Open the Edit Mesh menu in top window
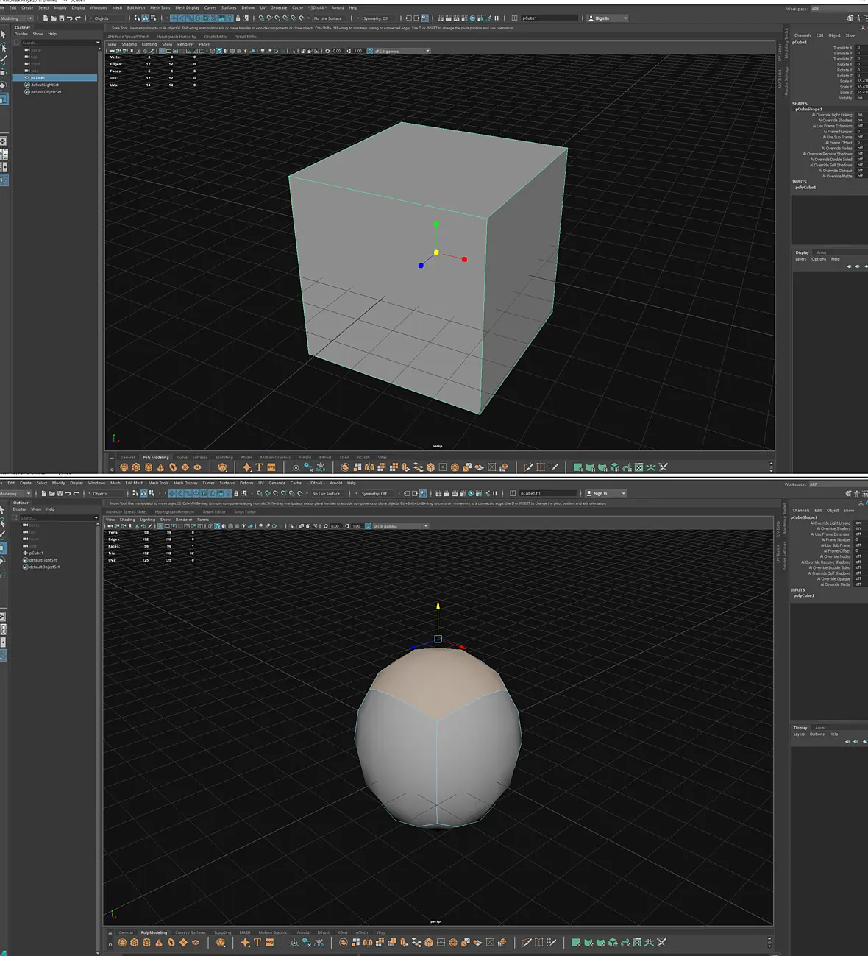Screen dimensions: 868x956 [x=136, y=8]
